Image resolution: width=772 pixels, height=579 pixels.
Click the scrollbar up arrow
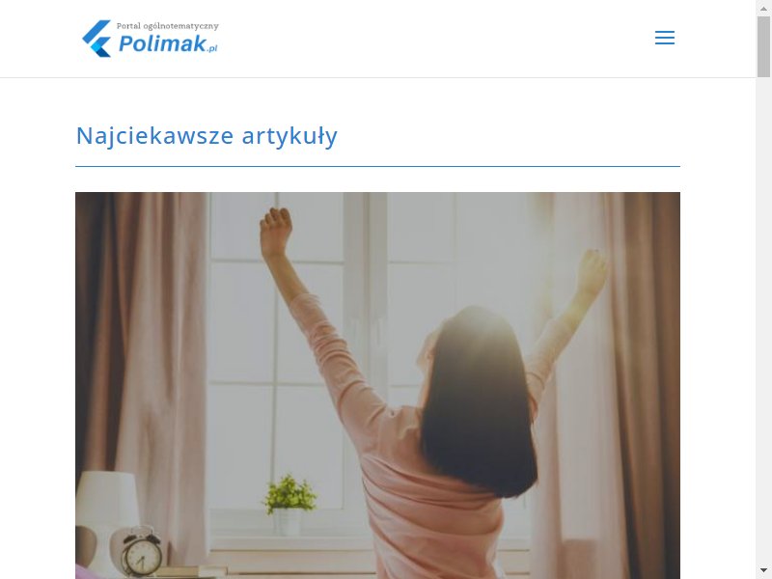tap(763, 9)
